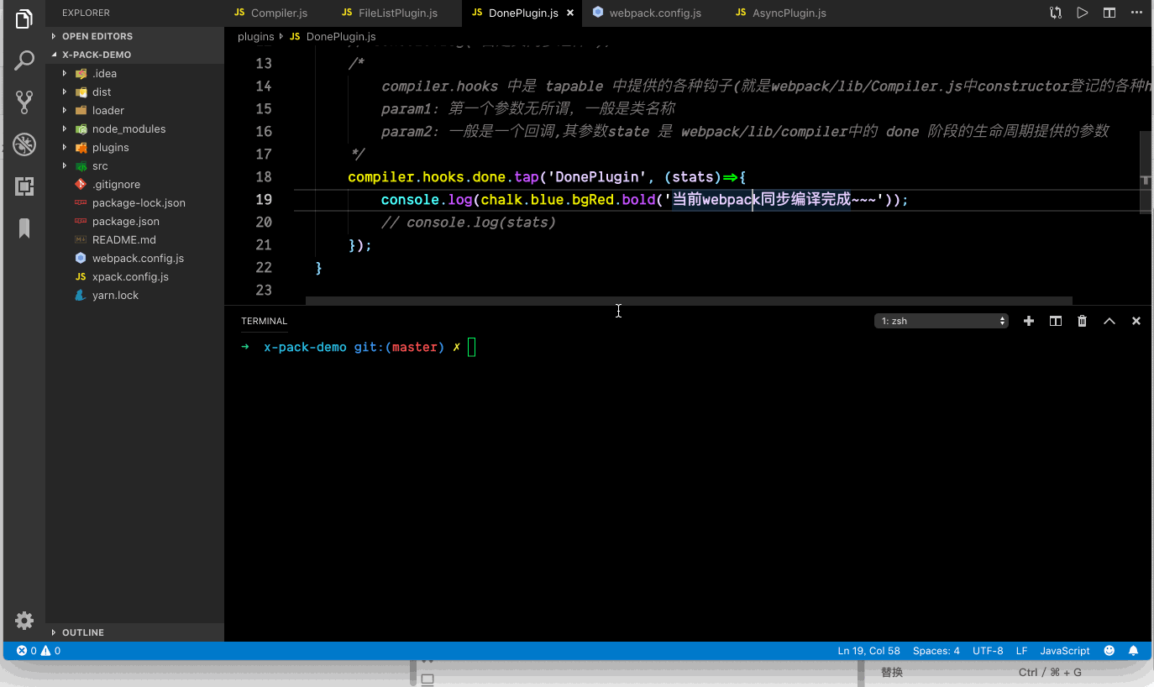Run code with the play icon
The height and width of the screenshot is (687, 1154).
(x=1083, y=13)
